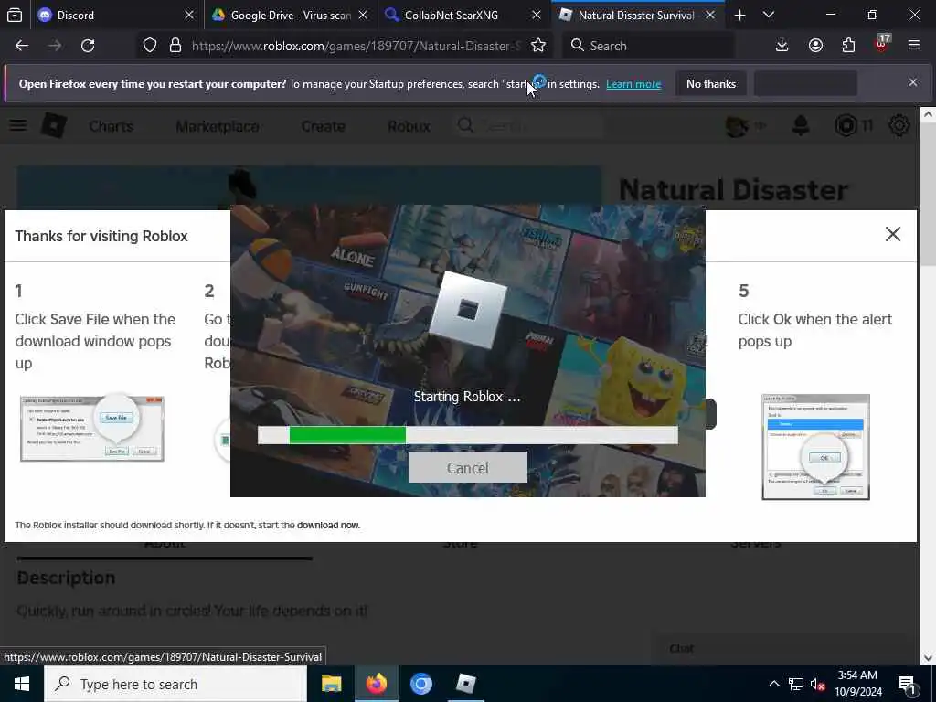The image size is (936, 702).
Task: Bookmark this page with star icon
Action: click(x=537, y=46)
